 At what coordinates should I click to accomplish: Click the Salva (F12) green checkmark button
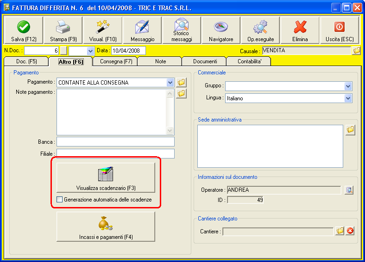click(24, 30)
